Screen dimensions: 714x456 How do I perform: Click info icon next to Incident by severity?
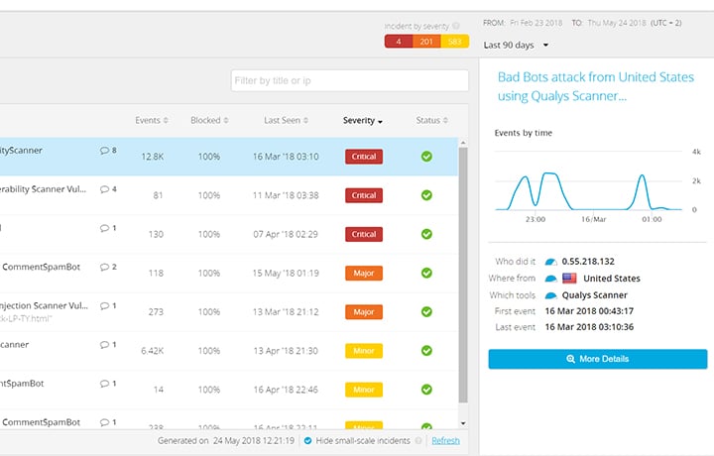(x=456, y=26)
